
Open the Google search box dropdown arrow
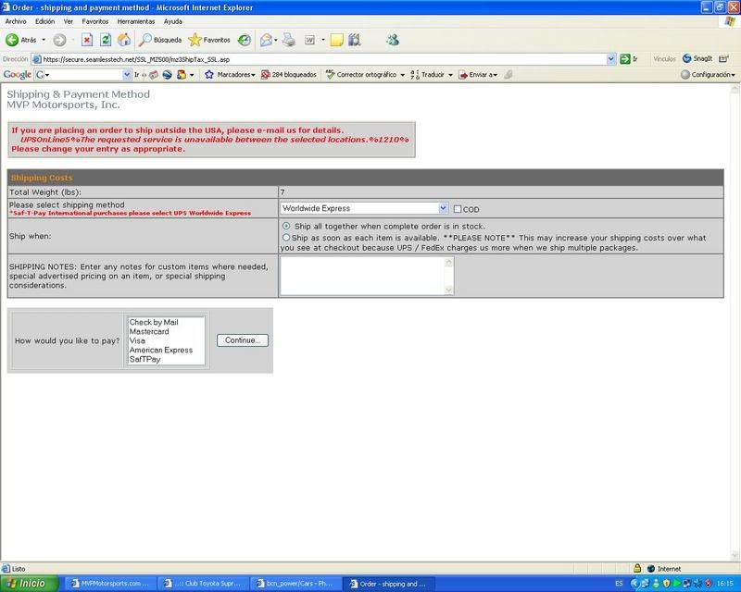126,75
